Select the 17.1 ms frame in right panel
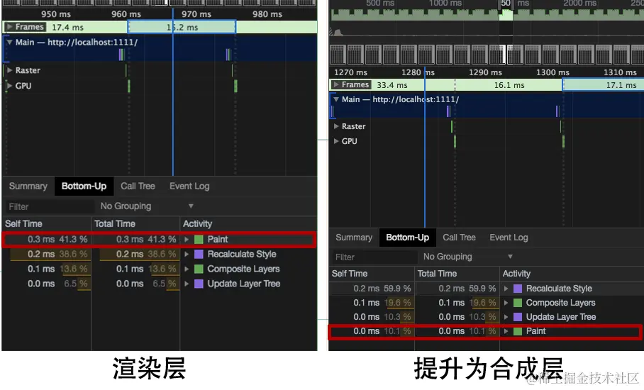644x390 pixels. [x=604, y=85]
